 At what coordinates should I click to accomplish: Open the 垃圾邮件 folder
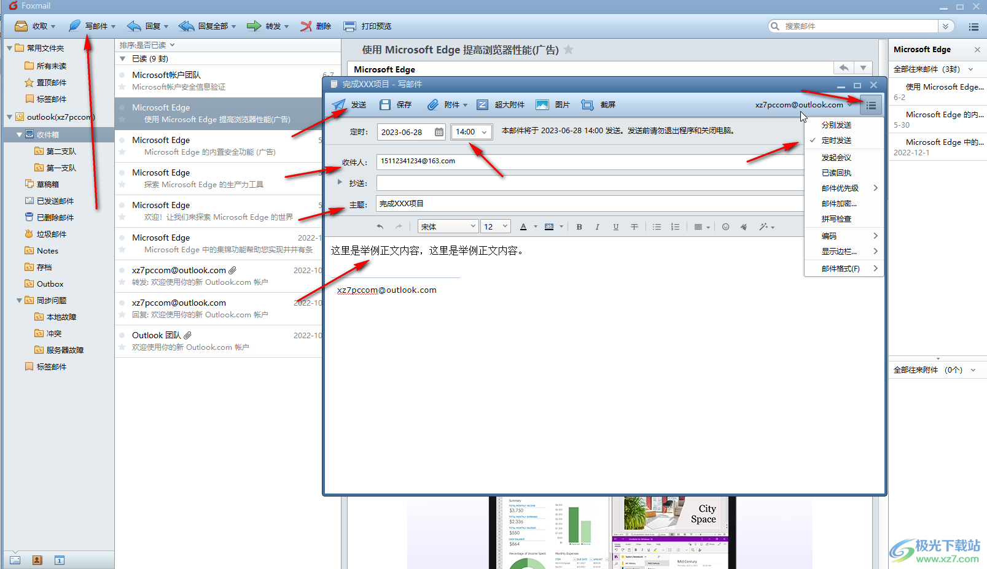(x=52, y=234)
